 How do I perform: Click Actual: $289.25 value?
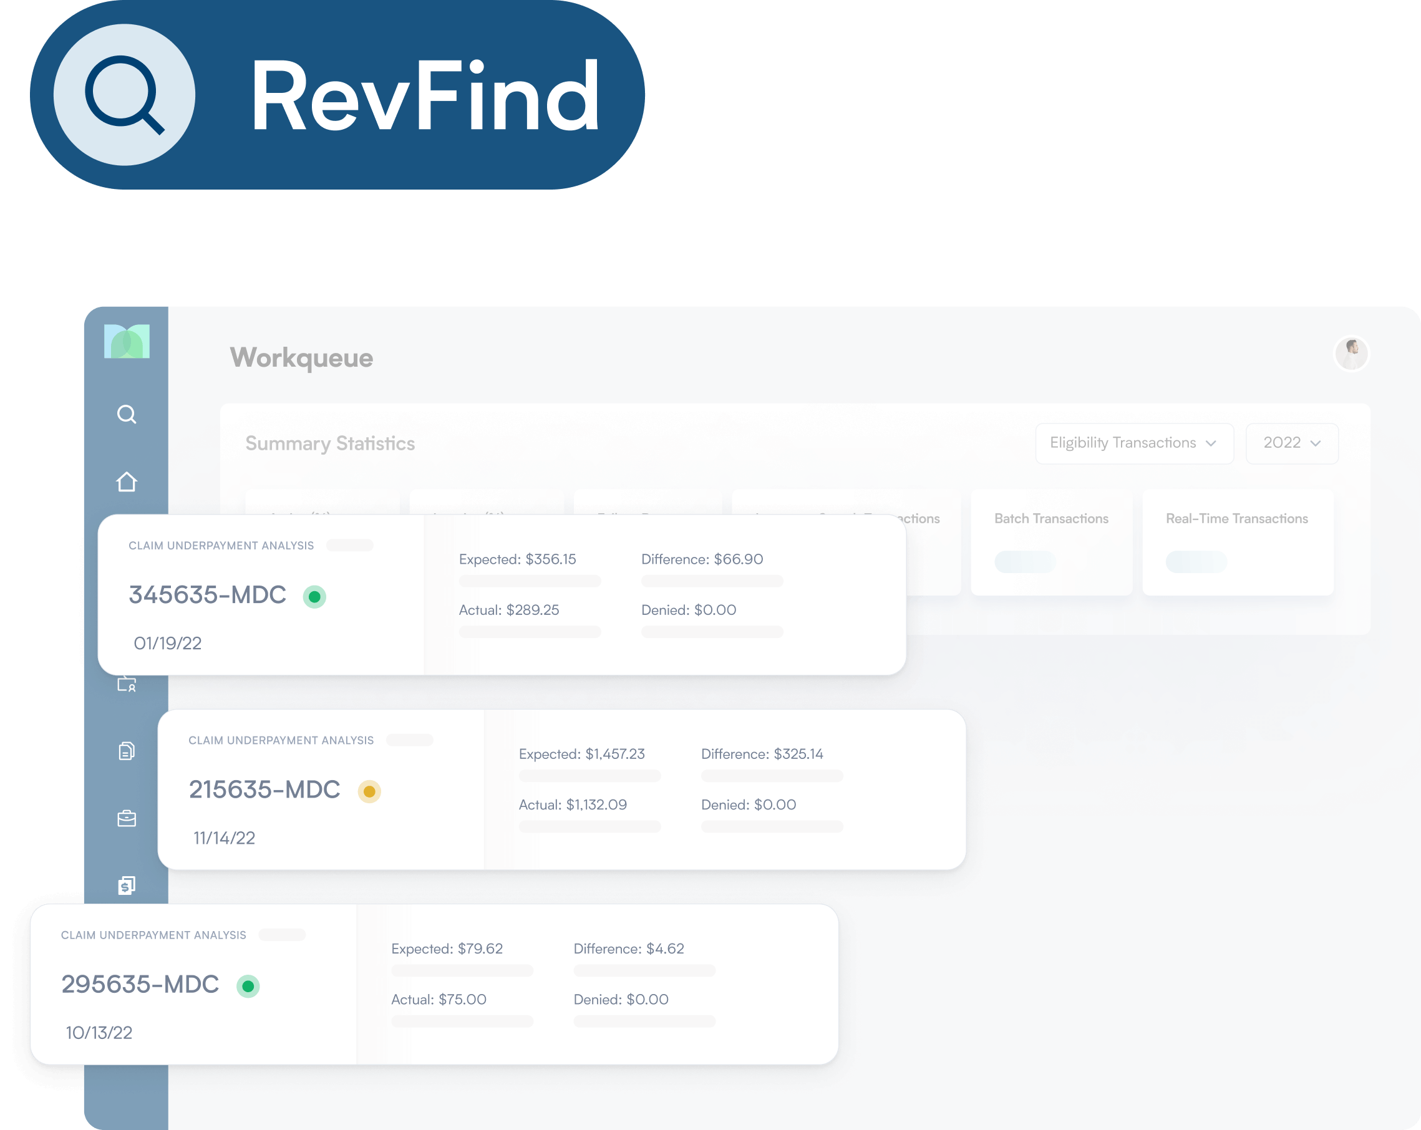click(509, 609)
